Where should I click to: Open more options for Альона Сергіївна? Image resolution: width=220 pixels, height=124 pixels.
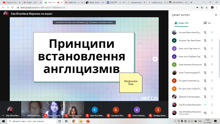(x=212, y=40)
